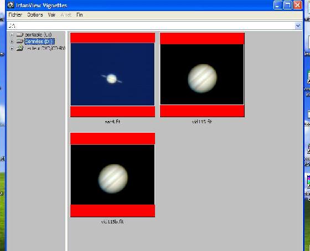Open the Fichier menu
This screenshot has width=310, height=251.
[15, 15]
